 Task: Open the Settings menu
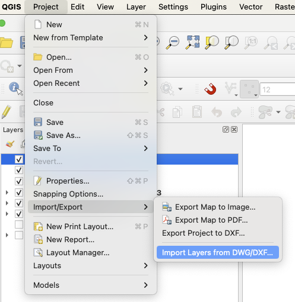click(173, 7)
